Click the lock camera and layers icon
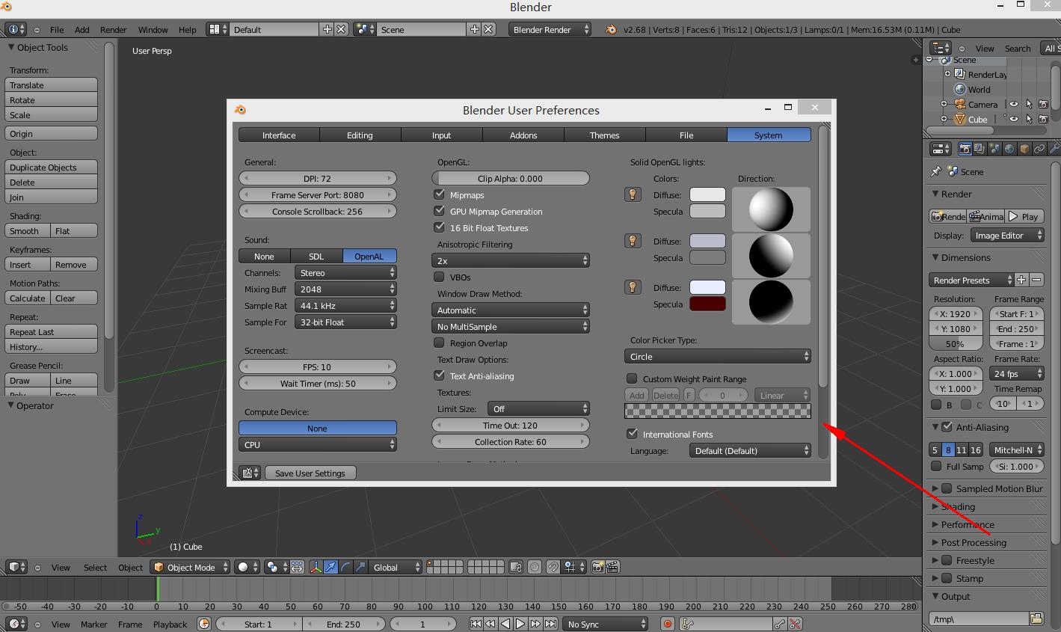 [516, 567]
